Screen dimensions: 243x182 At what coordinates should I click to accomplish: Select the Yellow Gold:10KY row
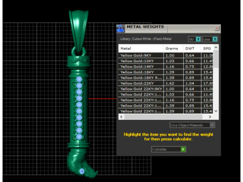click(x=166, y=61)
